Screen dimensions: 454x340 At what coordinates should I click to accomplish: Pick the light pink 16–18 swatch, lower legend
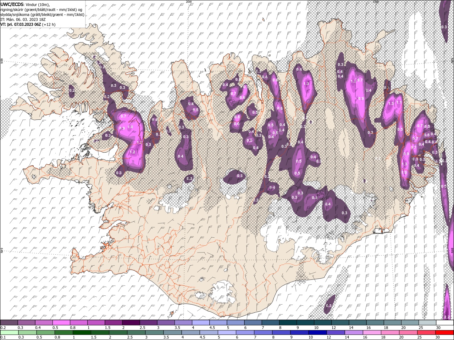tap(373, 333)
